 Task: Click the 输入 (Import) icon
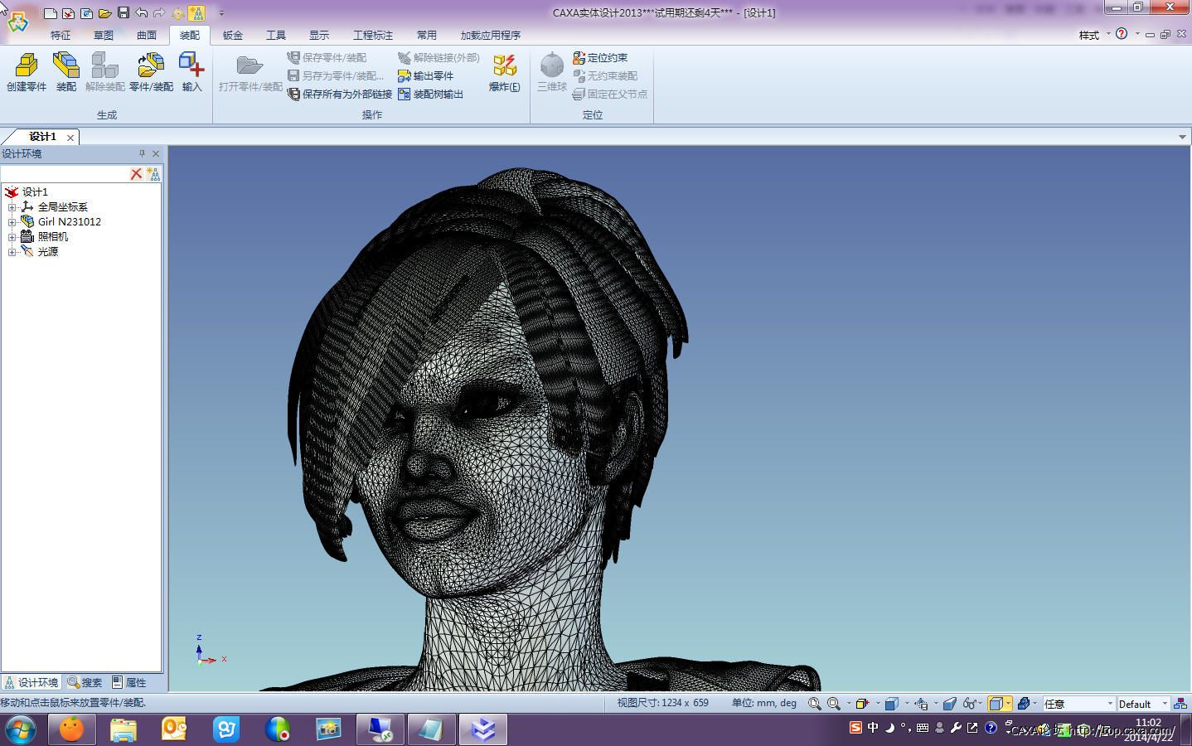[x=191, y=65]
